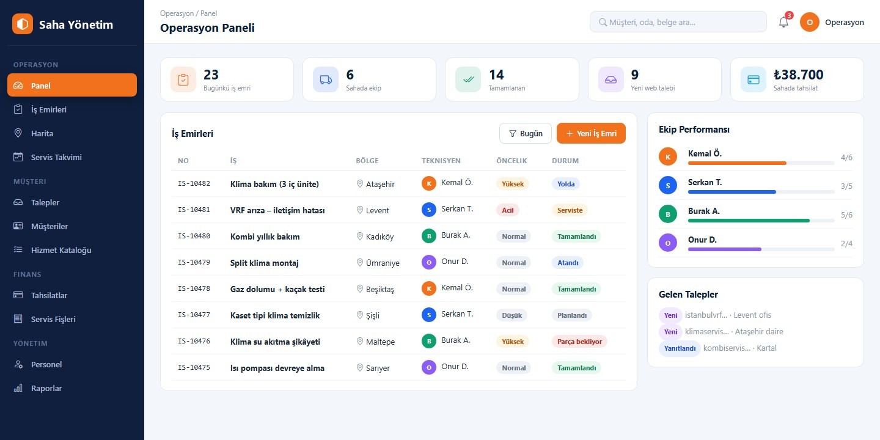Click Onur D. avatar in the IS-10479 row
880x440 pixels.
(x=429, y=262)
